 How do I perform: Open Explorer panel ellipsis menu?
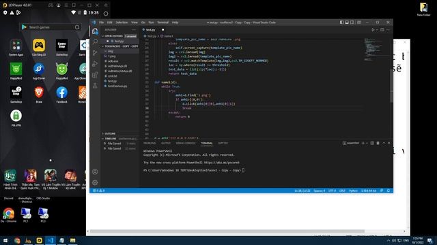point(134,30)
